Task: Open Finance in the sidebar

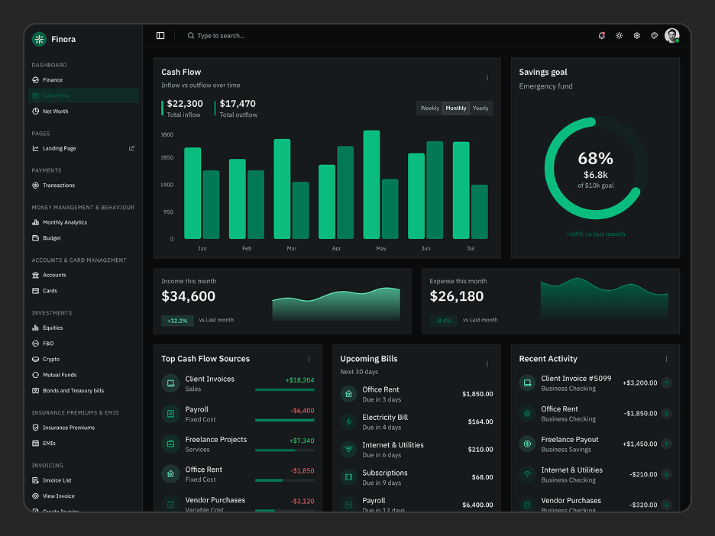Action: (83, 79)
